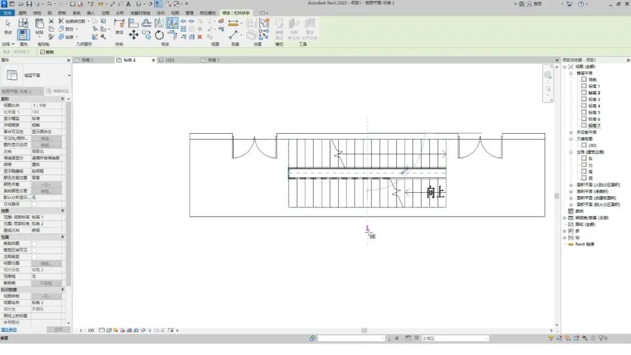Toggle the 复制 checkbox in options bar
This screenshot has width=631, height=355.
pos(43,53)
